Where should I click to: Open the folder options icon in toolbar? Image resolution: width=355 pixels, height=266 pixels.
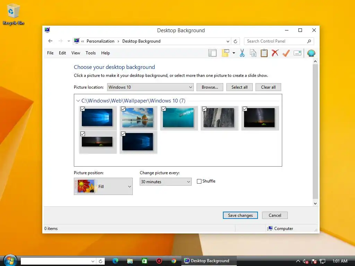225,53
